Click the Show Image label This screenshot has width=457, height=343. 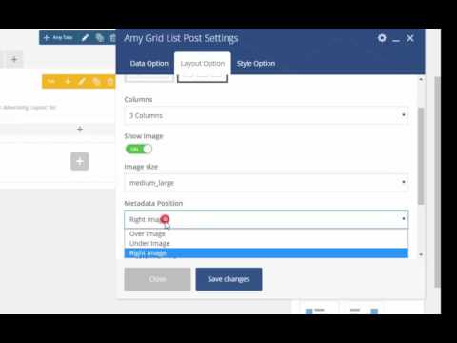coord(144,136)
